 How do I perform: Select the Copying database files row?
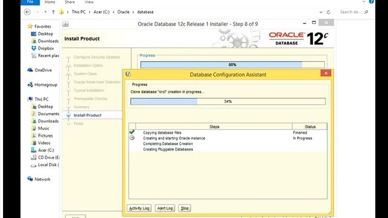pyautogui.click(x=228, y=133)
